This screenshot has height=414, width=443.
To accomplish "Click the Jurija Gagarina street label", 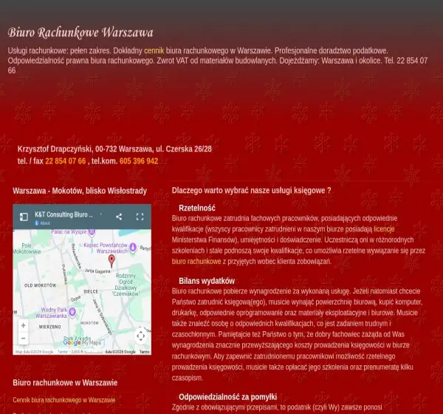I will coord(97,271).
